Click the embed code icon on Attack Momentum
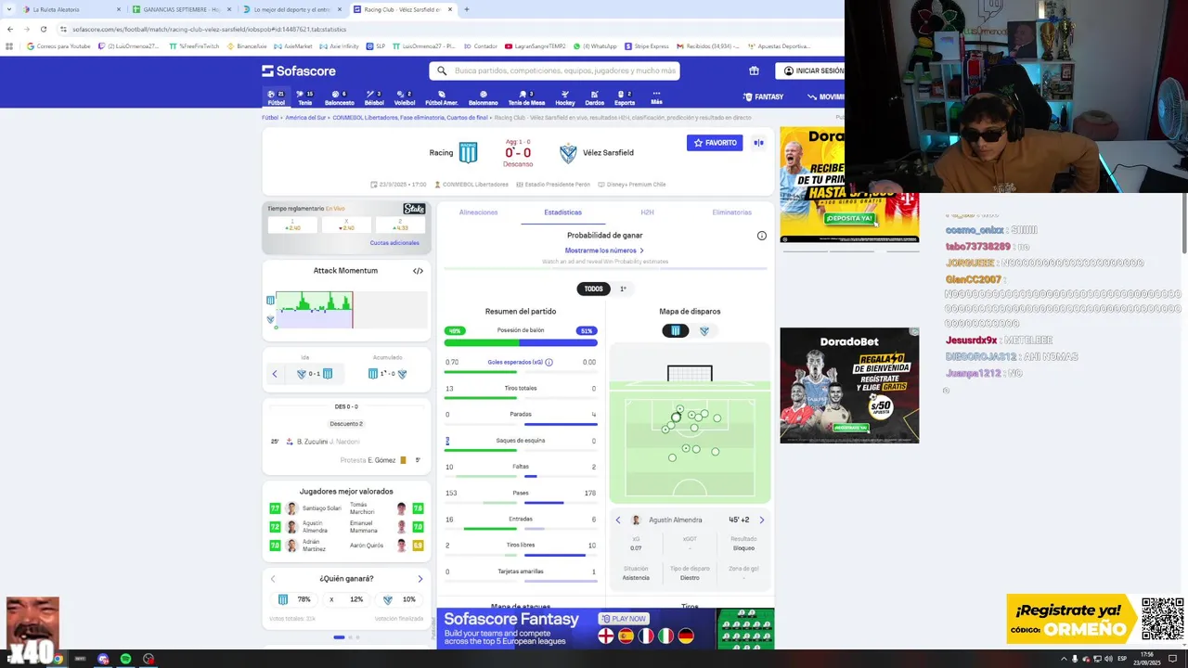This screenshot has width=1188, height=668. point(418,271)
